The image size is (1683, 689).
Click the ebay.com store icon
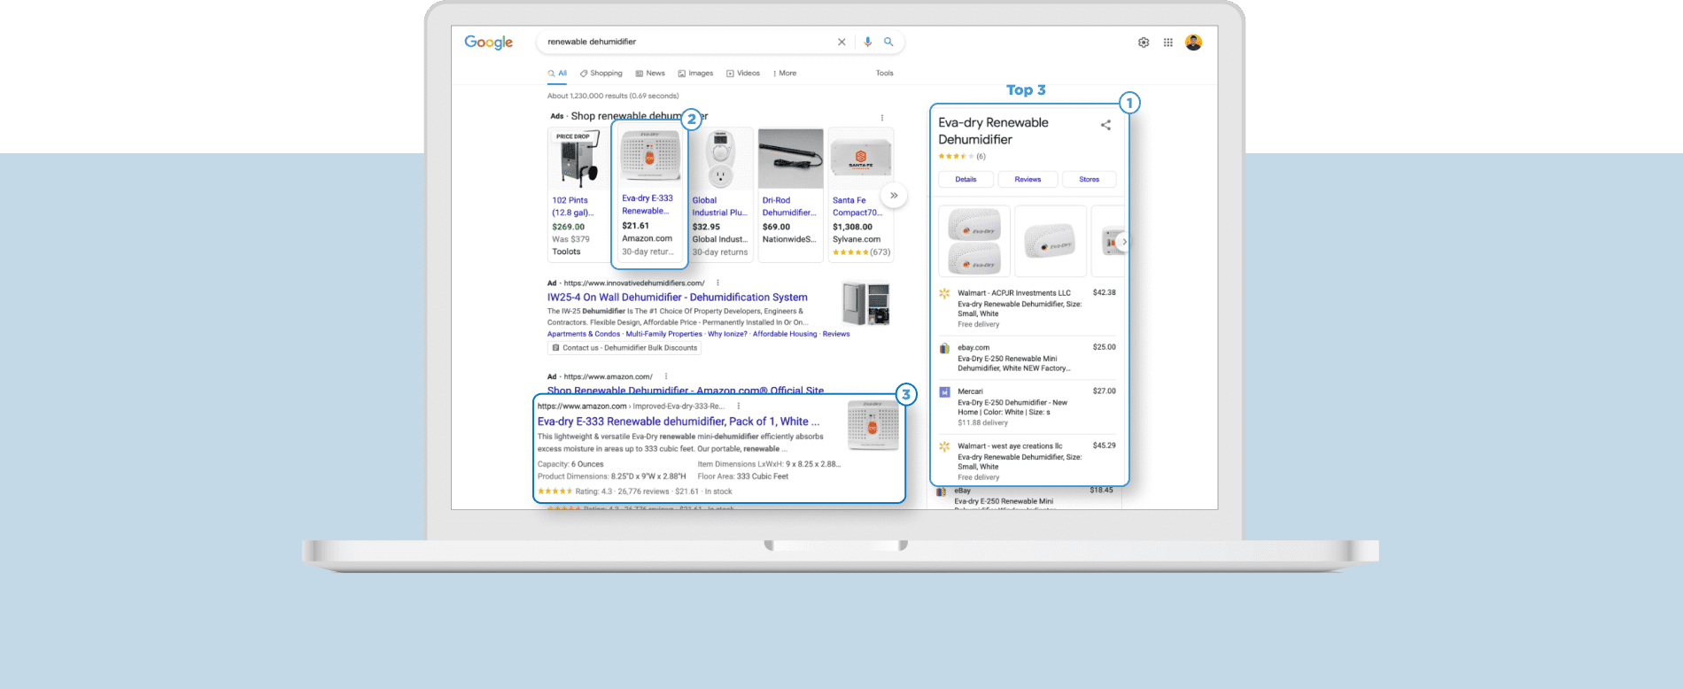click(x=944, y=348)
